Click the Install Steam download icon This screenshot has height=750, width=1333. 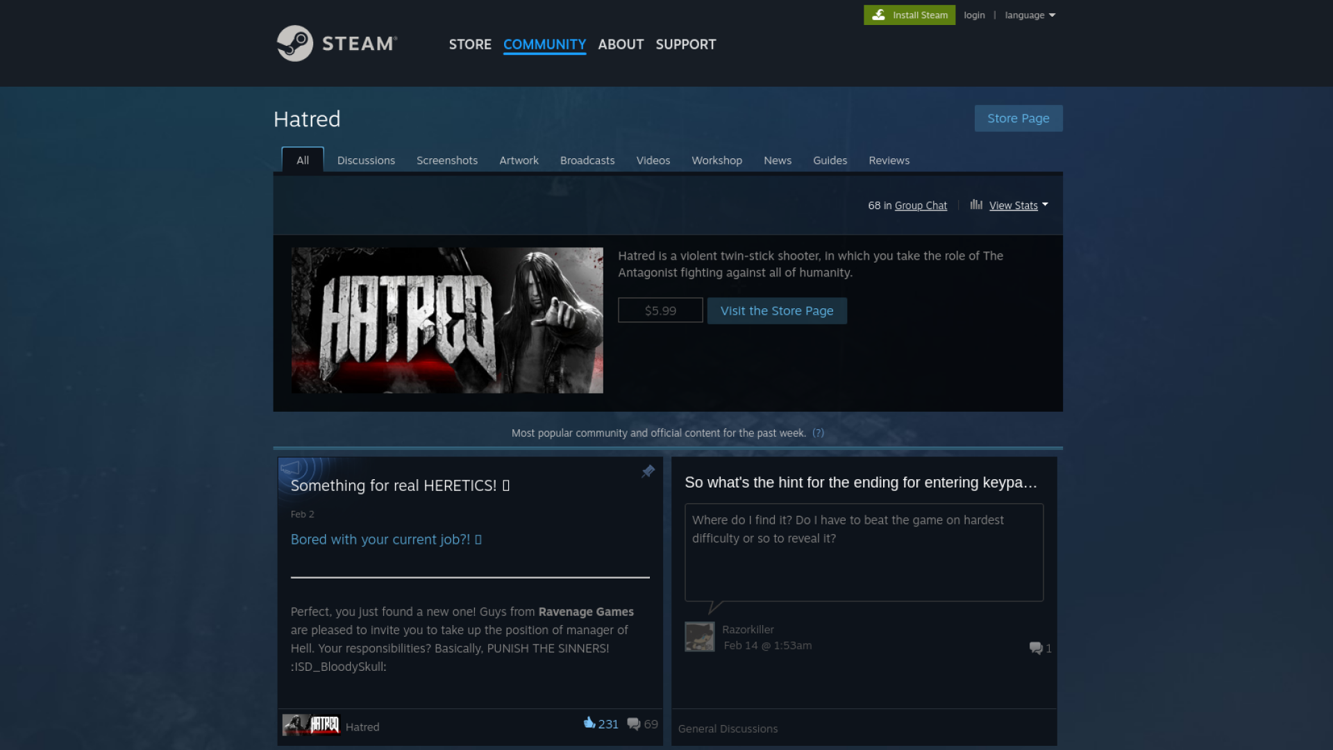coord(878,15)
